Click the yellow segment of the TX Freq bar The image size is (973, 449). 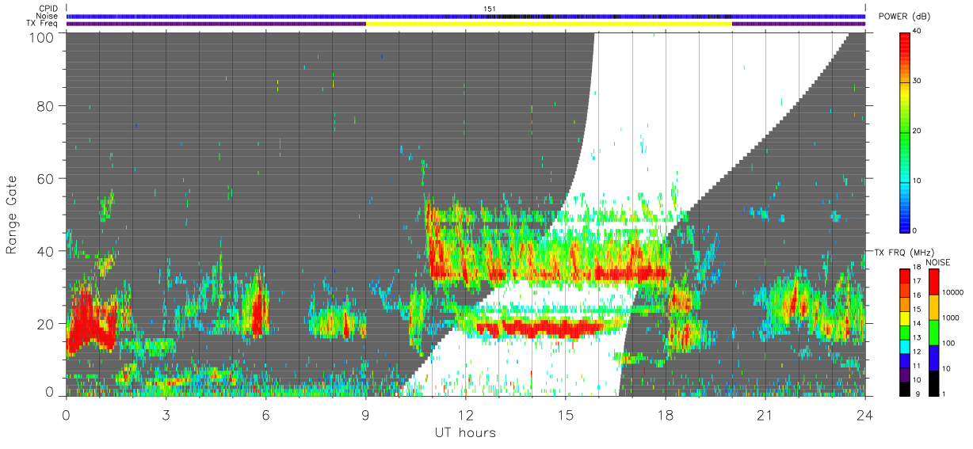[x=549, y=24]
